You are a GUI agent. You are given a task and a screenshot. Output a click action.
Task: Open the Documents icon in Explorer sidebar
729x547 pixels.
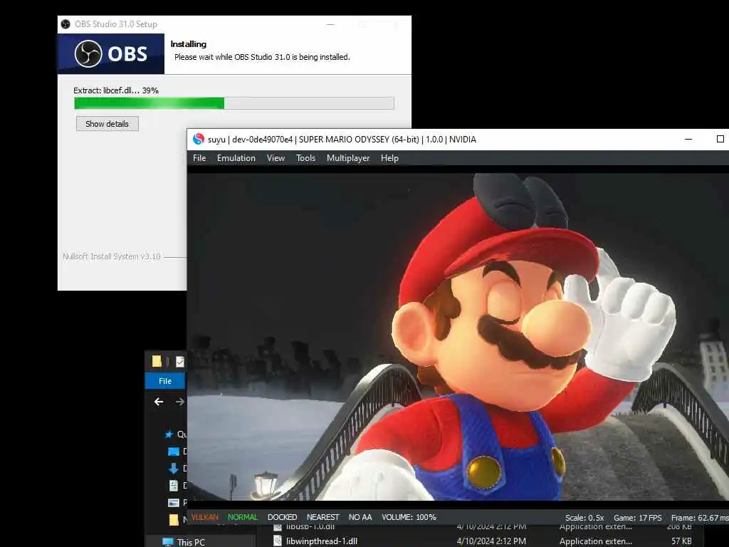pos(174,486)
